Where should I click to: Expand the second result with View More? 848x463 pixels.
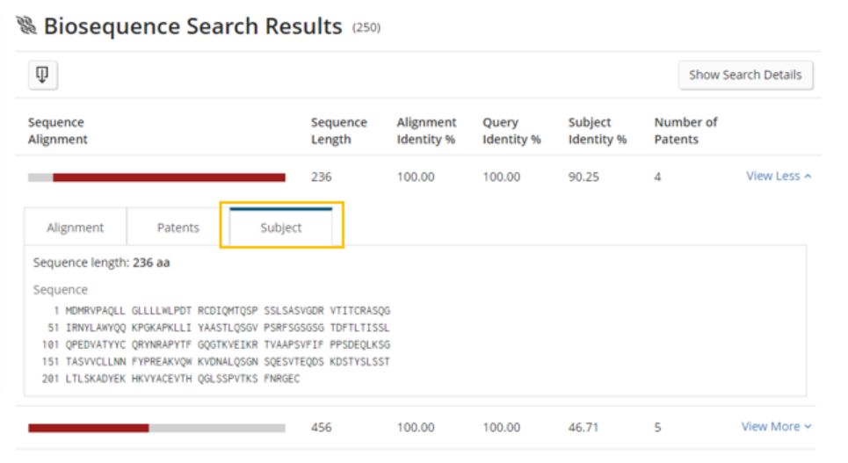coord(776,426)
